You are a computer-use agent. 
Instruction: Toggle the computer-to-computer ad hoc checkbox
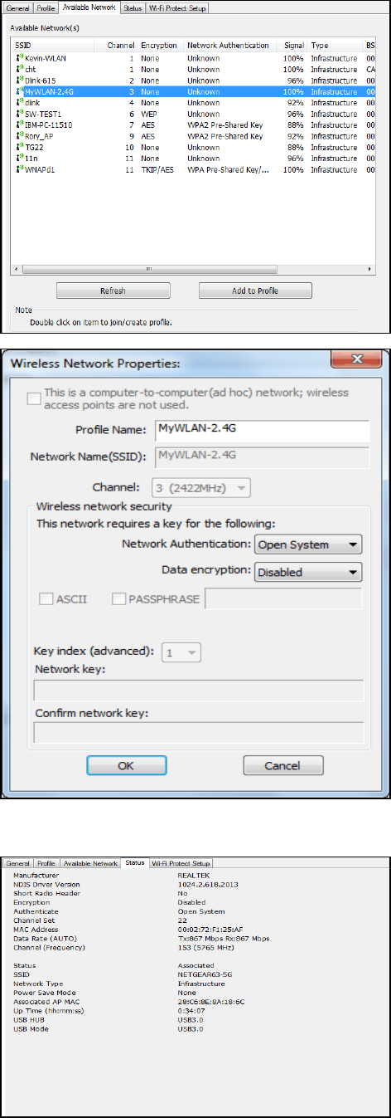[34, 398]
